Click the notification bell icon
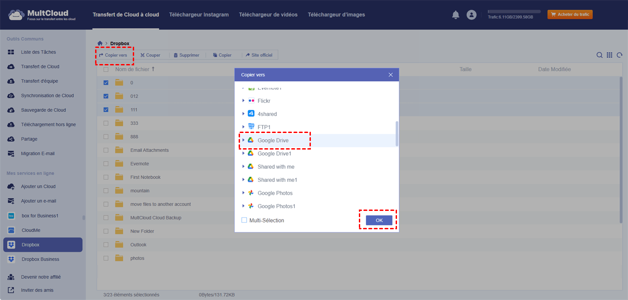Viewport: 628px width, 300px height. click(456, 15)
